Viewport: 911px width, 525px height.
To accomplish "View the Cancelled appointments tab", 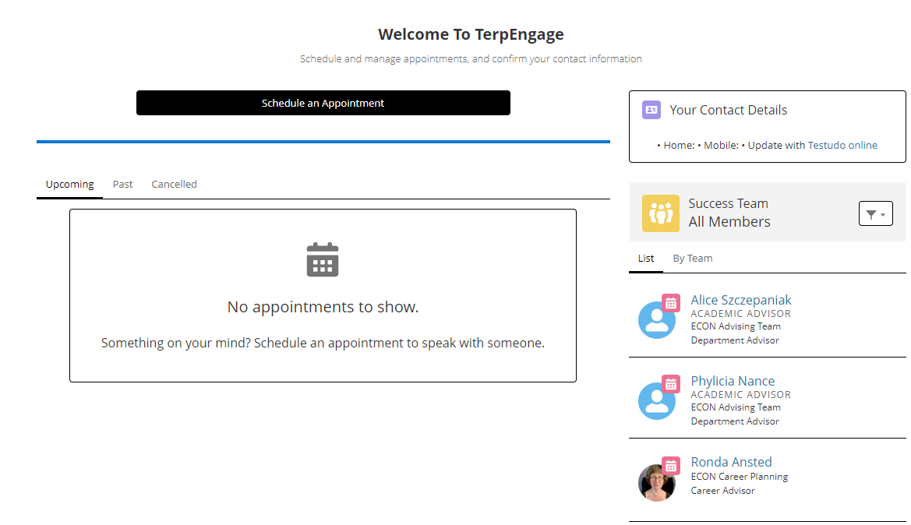I will pyautogui.click(x=175, y=184).
